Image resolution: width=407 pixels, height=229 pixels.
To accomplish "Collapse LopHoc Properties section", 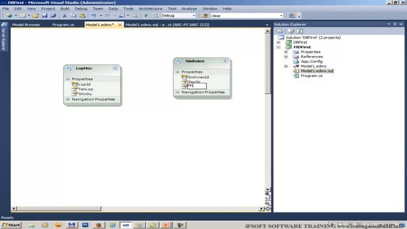I will click(68, 79).
